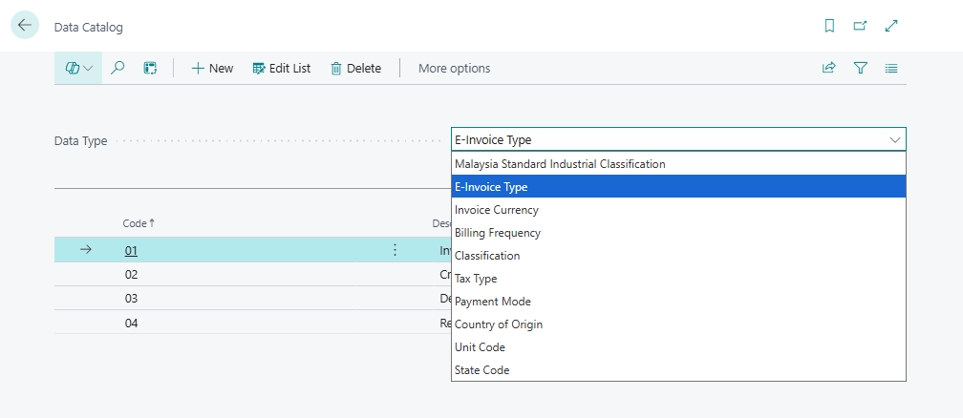Viewport: 963px width, 418px height.
Task: Select State Code option
Action: coord(482,370)
